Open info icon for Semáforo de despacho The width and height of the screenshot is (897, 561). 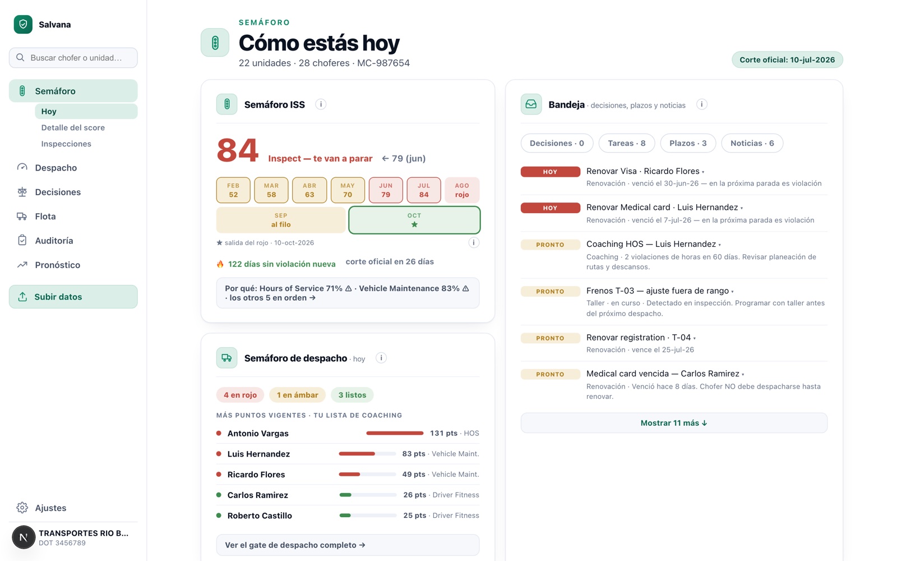381,358
